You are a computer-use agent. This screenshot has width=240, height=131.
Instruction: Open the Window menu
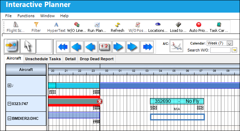[x=47, y=16]
